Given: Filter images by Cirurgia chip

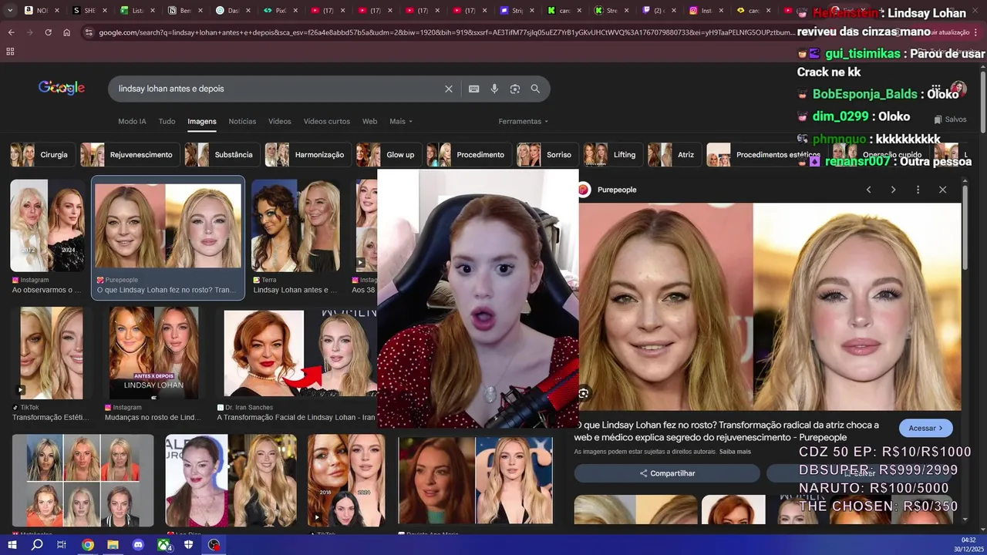Looking at the screenshot, I should 43,155.
